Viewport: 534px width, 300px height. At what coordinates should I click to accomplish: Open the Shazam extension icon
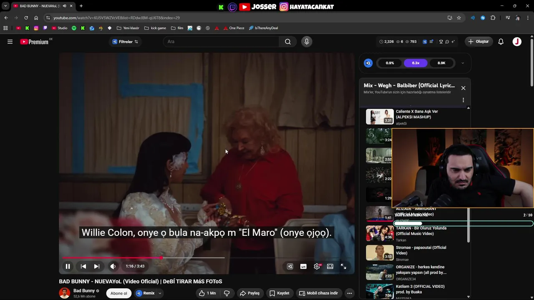tap(483, 18)
